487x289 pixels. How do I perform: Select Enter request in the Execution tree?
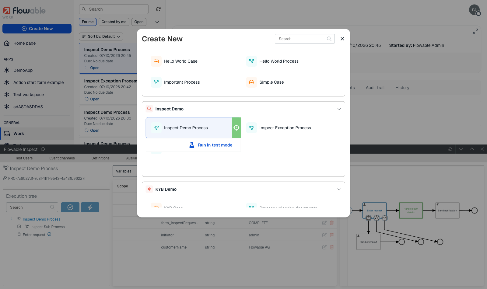[x=34, y=235]
